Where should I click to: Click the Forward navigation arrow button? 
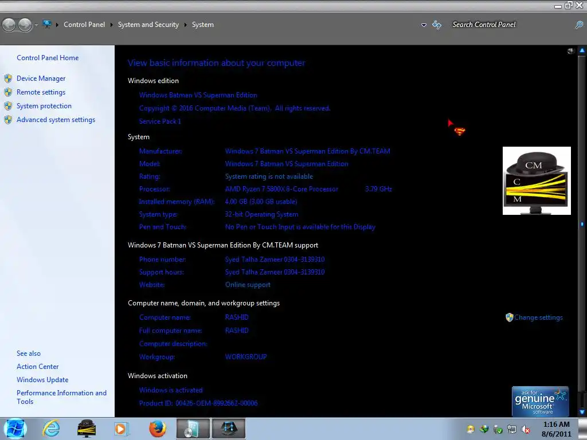[25, 25]
